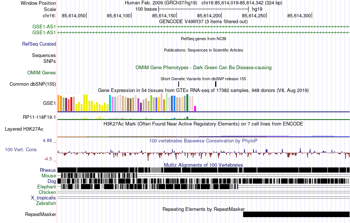Image resolution: width=350 pixels, height=223 pixels.
Task: Click the Window Position label
Action: [x=38, y=3]
